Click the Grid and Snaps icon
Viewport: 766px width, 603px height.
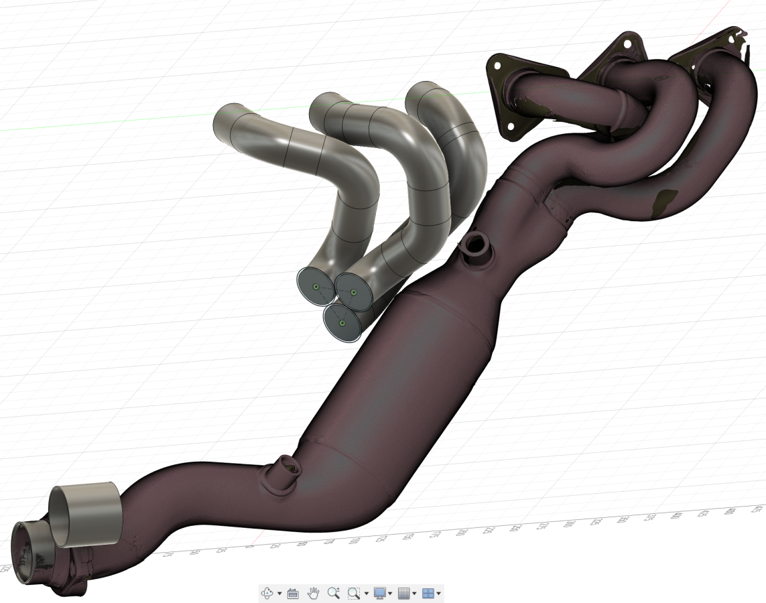coord(403,593)
